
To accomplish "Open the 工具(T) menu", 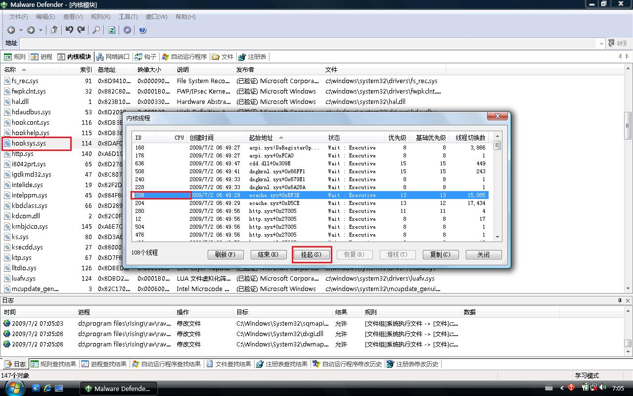I will [128, 16].
